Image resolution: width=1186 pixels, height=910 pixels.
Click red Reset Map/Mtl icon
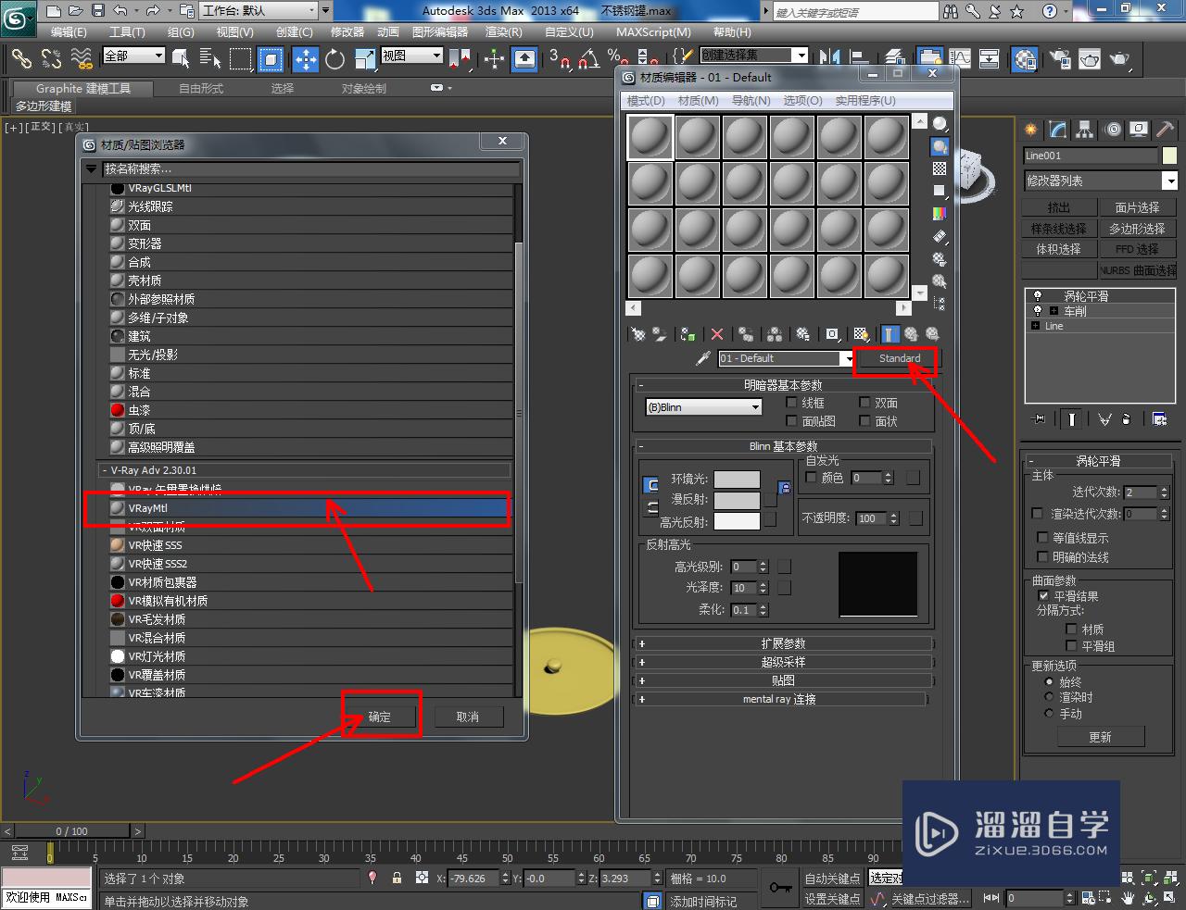716,334
